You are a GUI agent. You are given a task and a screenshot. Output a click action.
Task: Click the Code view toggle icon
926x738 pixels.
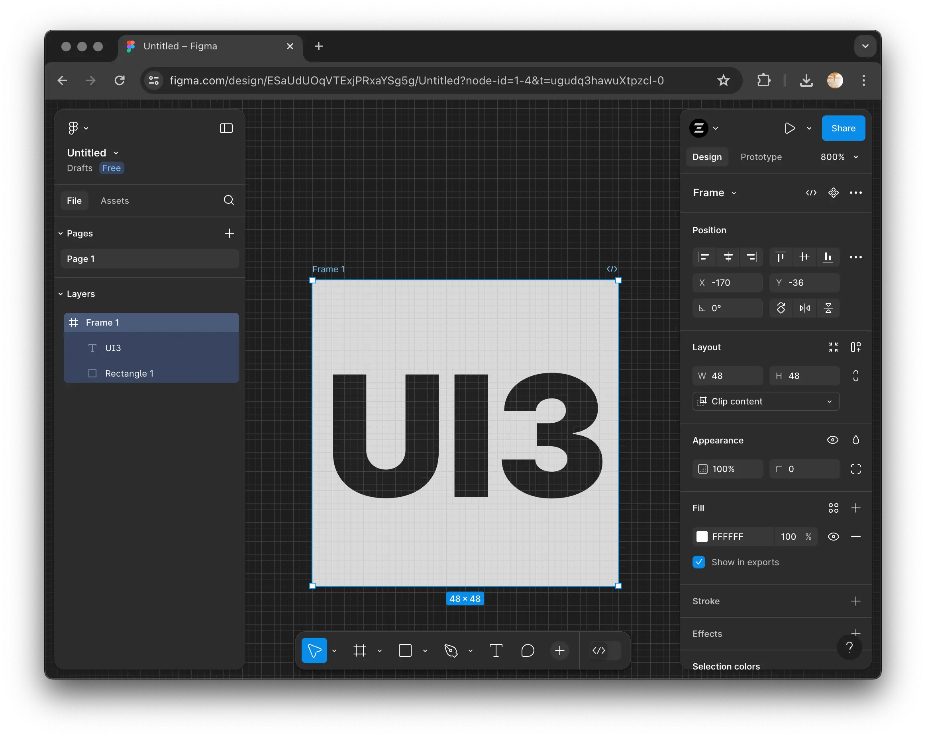point(810,193)
